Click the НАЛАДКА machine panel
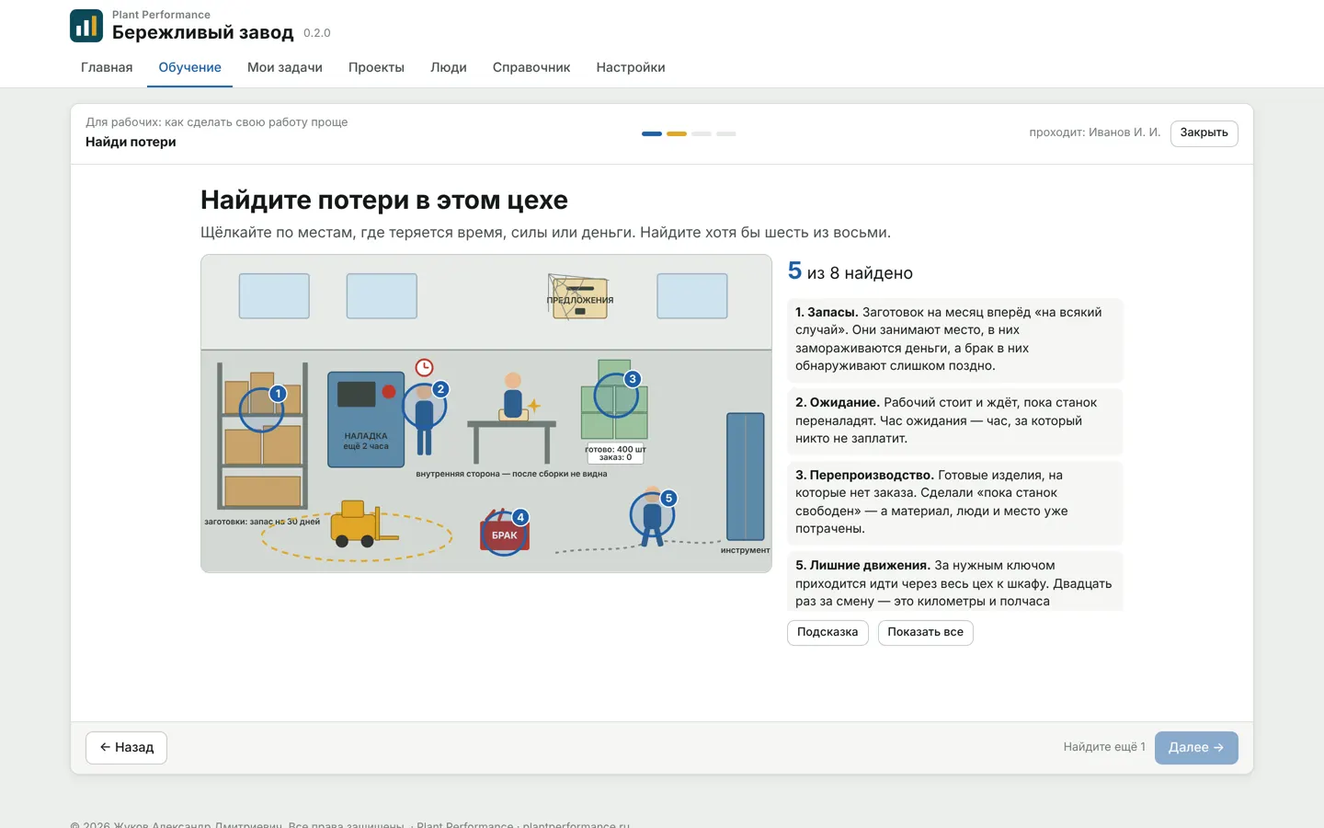This screenshot has height=828, width=1324. [366, 419]
